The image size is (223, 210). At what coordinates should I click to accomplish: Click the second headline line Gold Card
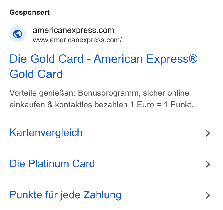coord(36,74)
